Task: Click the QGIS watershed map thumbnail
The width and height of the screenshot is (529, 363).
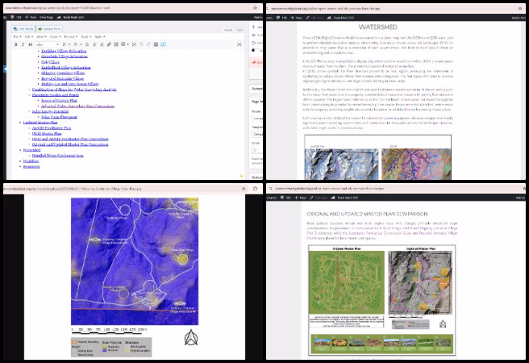Action: pos(416,164)
